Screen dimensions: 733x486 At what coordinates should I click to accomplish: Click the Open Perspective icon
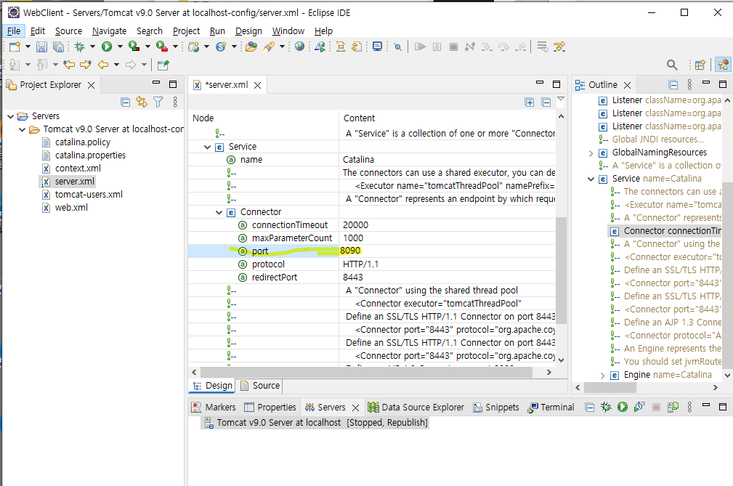point(700,65)
